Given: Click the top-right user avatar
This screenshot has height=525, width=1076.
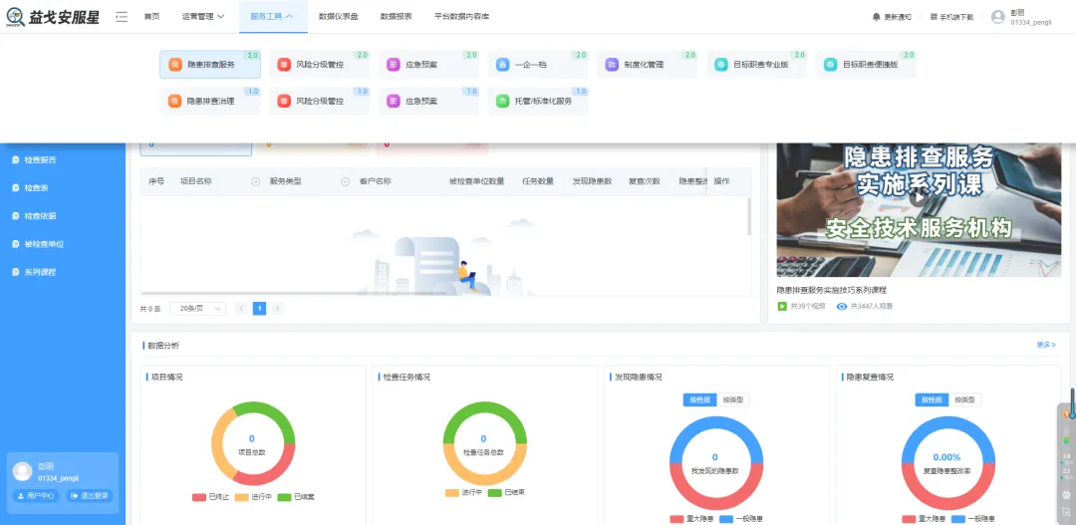Looking at the screenshot, I should coord(997,17).
